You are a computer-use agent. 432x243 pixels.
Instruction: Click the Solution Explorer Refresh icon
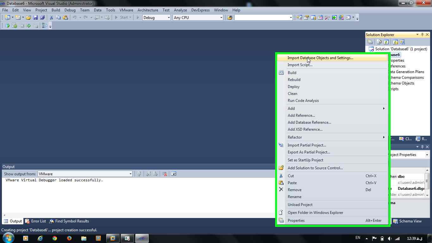pyautogui.click(x=386, y=42)
